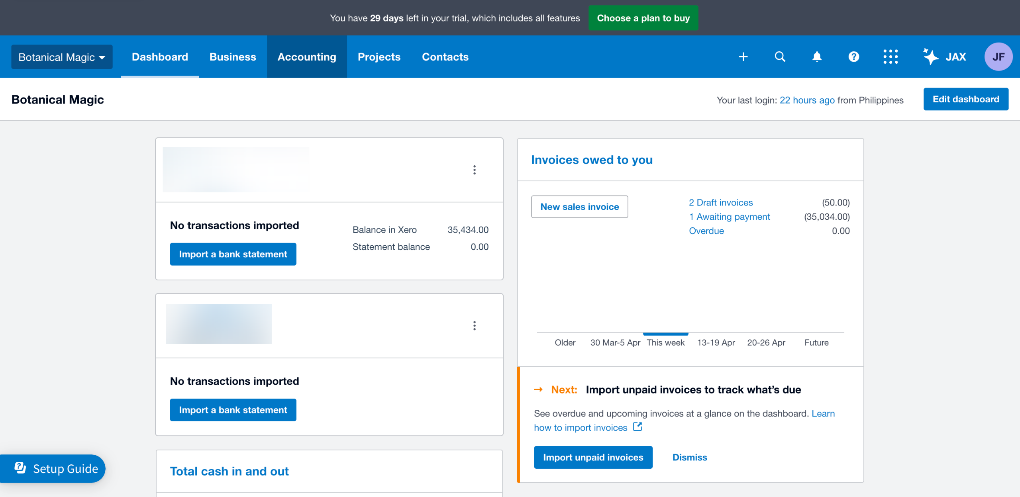Click the New sales invoice button
Viewport: 1020px width, 497px height.
(x=579, y=207)
